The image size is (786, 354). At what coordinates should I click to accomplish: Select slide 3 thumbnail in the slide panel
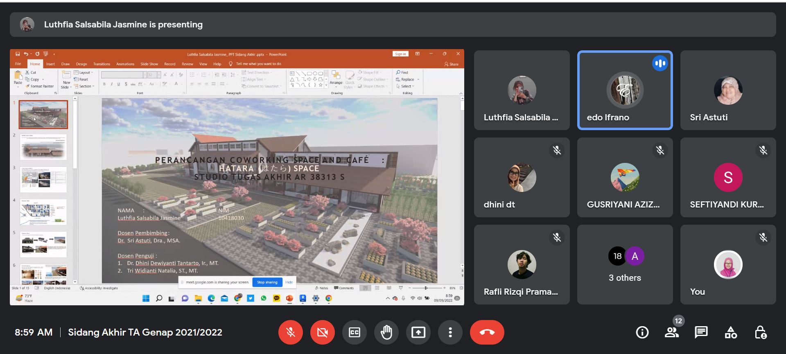[x=43, y=179]
